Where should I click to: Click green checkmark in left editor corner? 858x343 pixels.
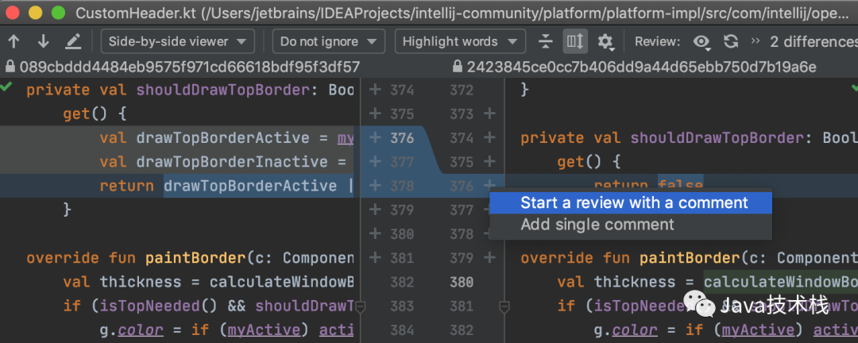(6, 87)
